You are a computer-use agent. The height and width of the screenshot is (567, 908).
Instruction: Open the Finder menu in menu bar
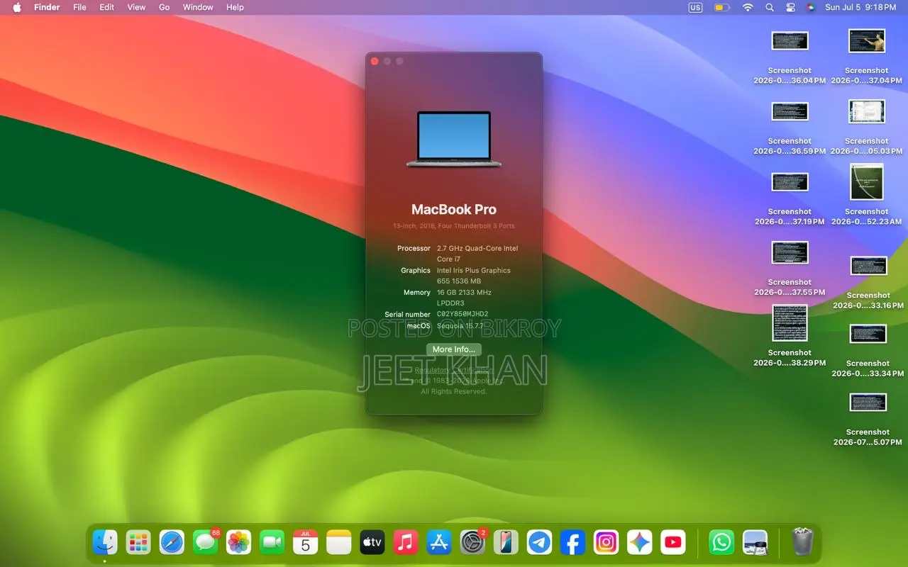pos(47,7)
